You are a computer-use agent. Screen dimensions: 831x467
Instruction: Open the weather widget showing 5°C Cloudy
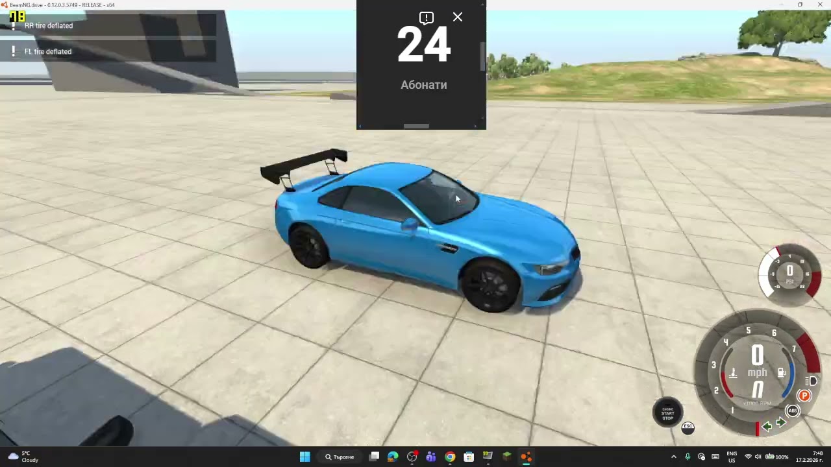[x=23, y=457]
